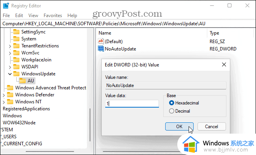Expand the WSDAPI key
This screenshot has height=155, width=256.
click(x=10, y=67)
